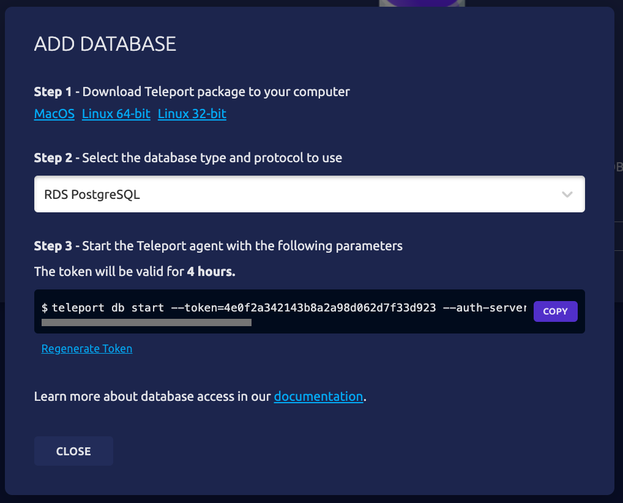This screenshot has height=503, width=623.
Task: Download the Linux 32-bit Teleport package
Action: [x=192, y=113]
